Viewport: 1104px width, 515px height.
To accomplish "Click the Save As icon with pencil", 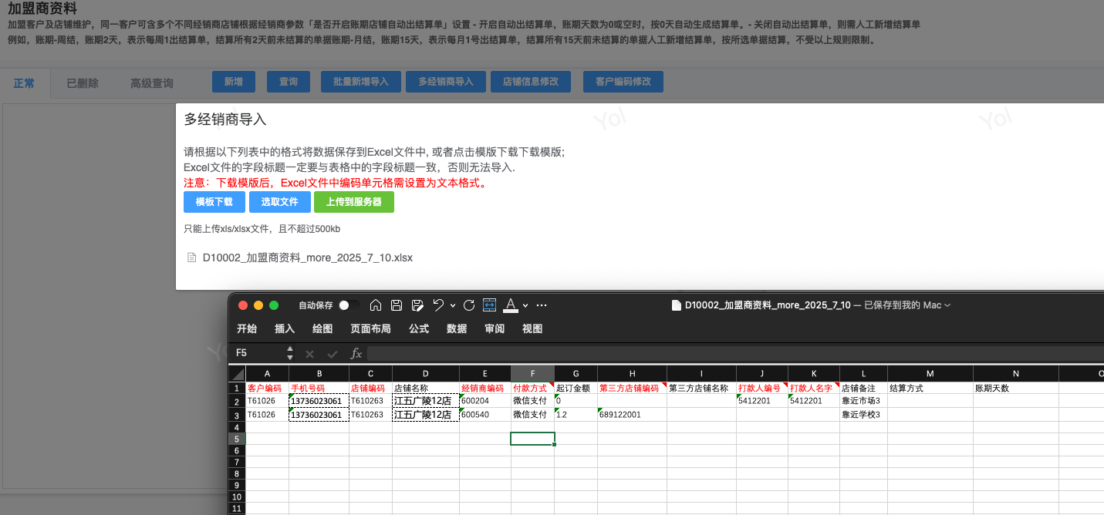I will [x=417, y=305].
